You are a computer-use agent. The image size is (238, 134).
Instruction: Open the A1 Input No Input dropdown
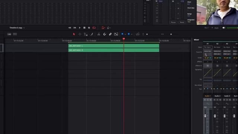click(208, 47)
